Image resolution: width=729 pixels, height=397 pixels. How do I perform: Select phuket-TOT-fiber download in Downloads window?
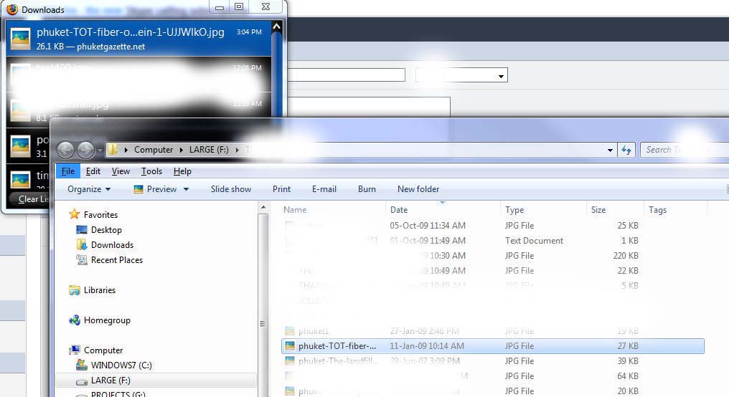(x=138, y=39)
